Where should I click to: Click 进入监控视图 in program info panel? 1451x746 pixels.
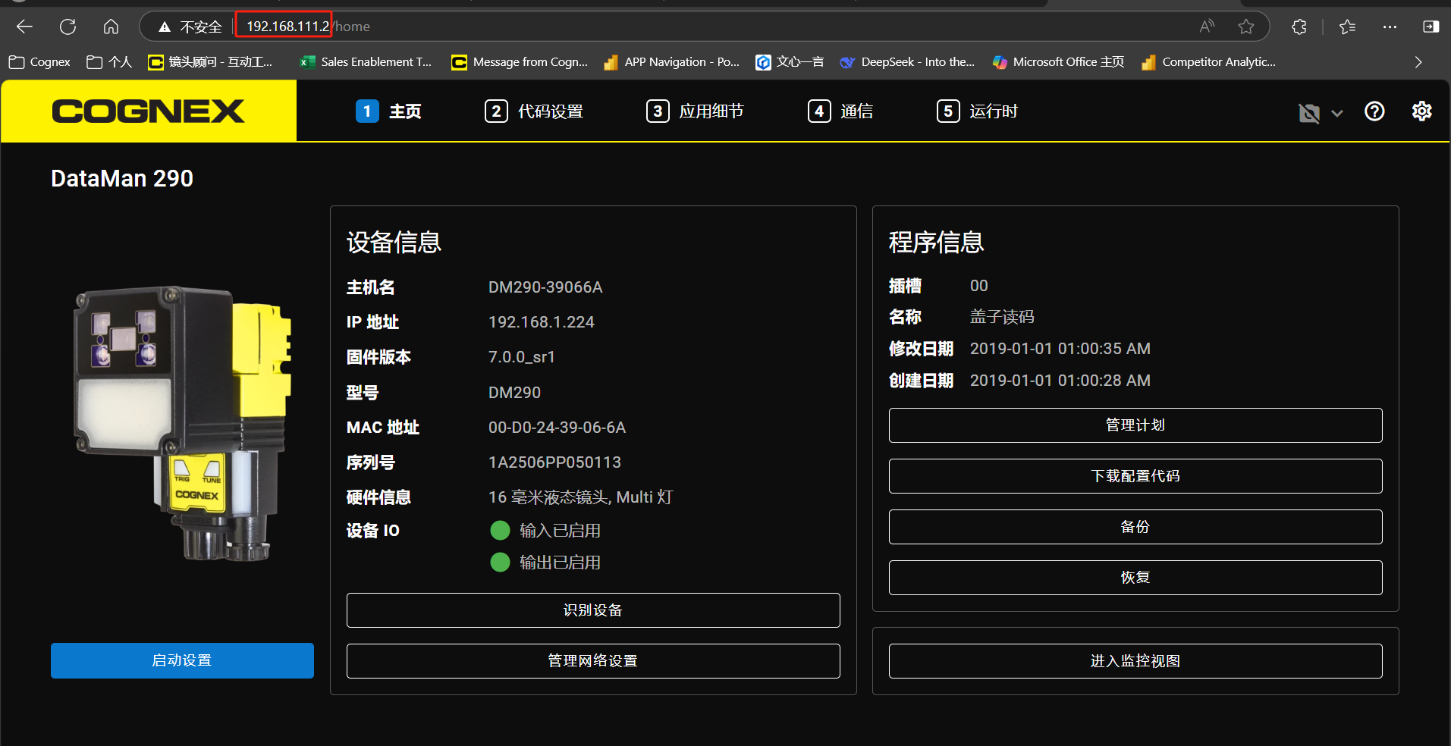[1135, 660]
